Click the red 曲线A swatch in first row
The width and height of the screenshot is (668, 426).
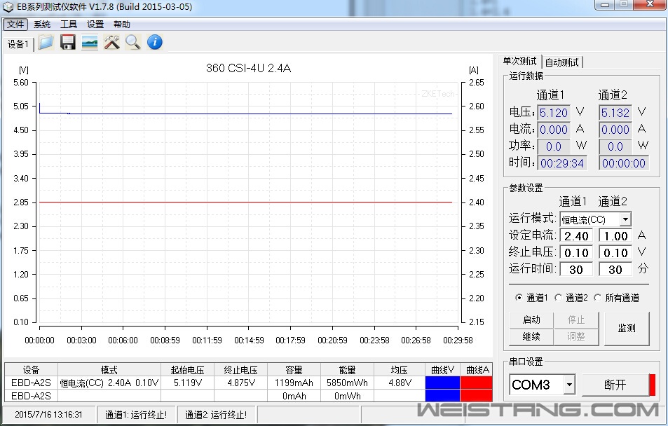click(476, 383)
